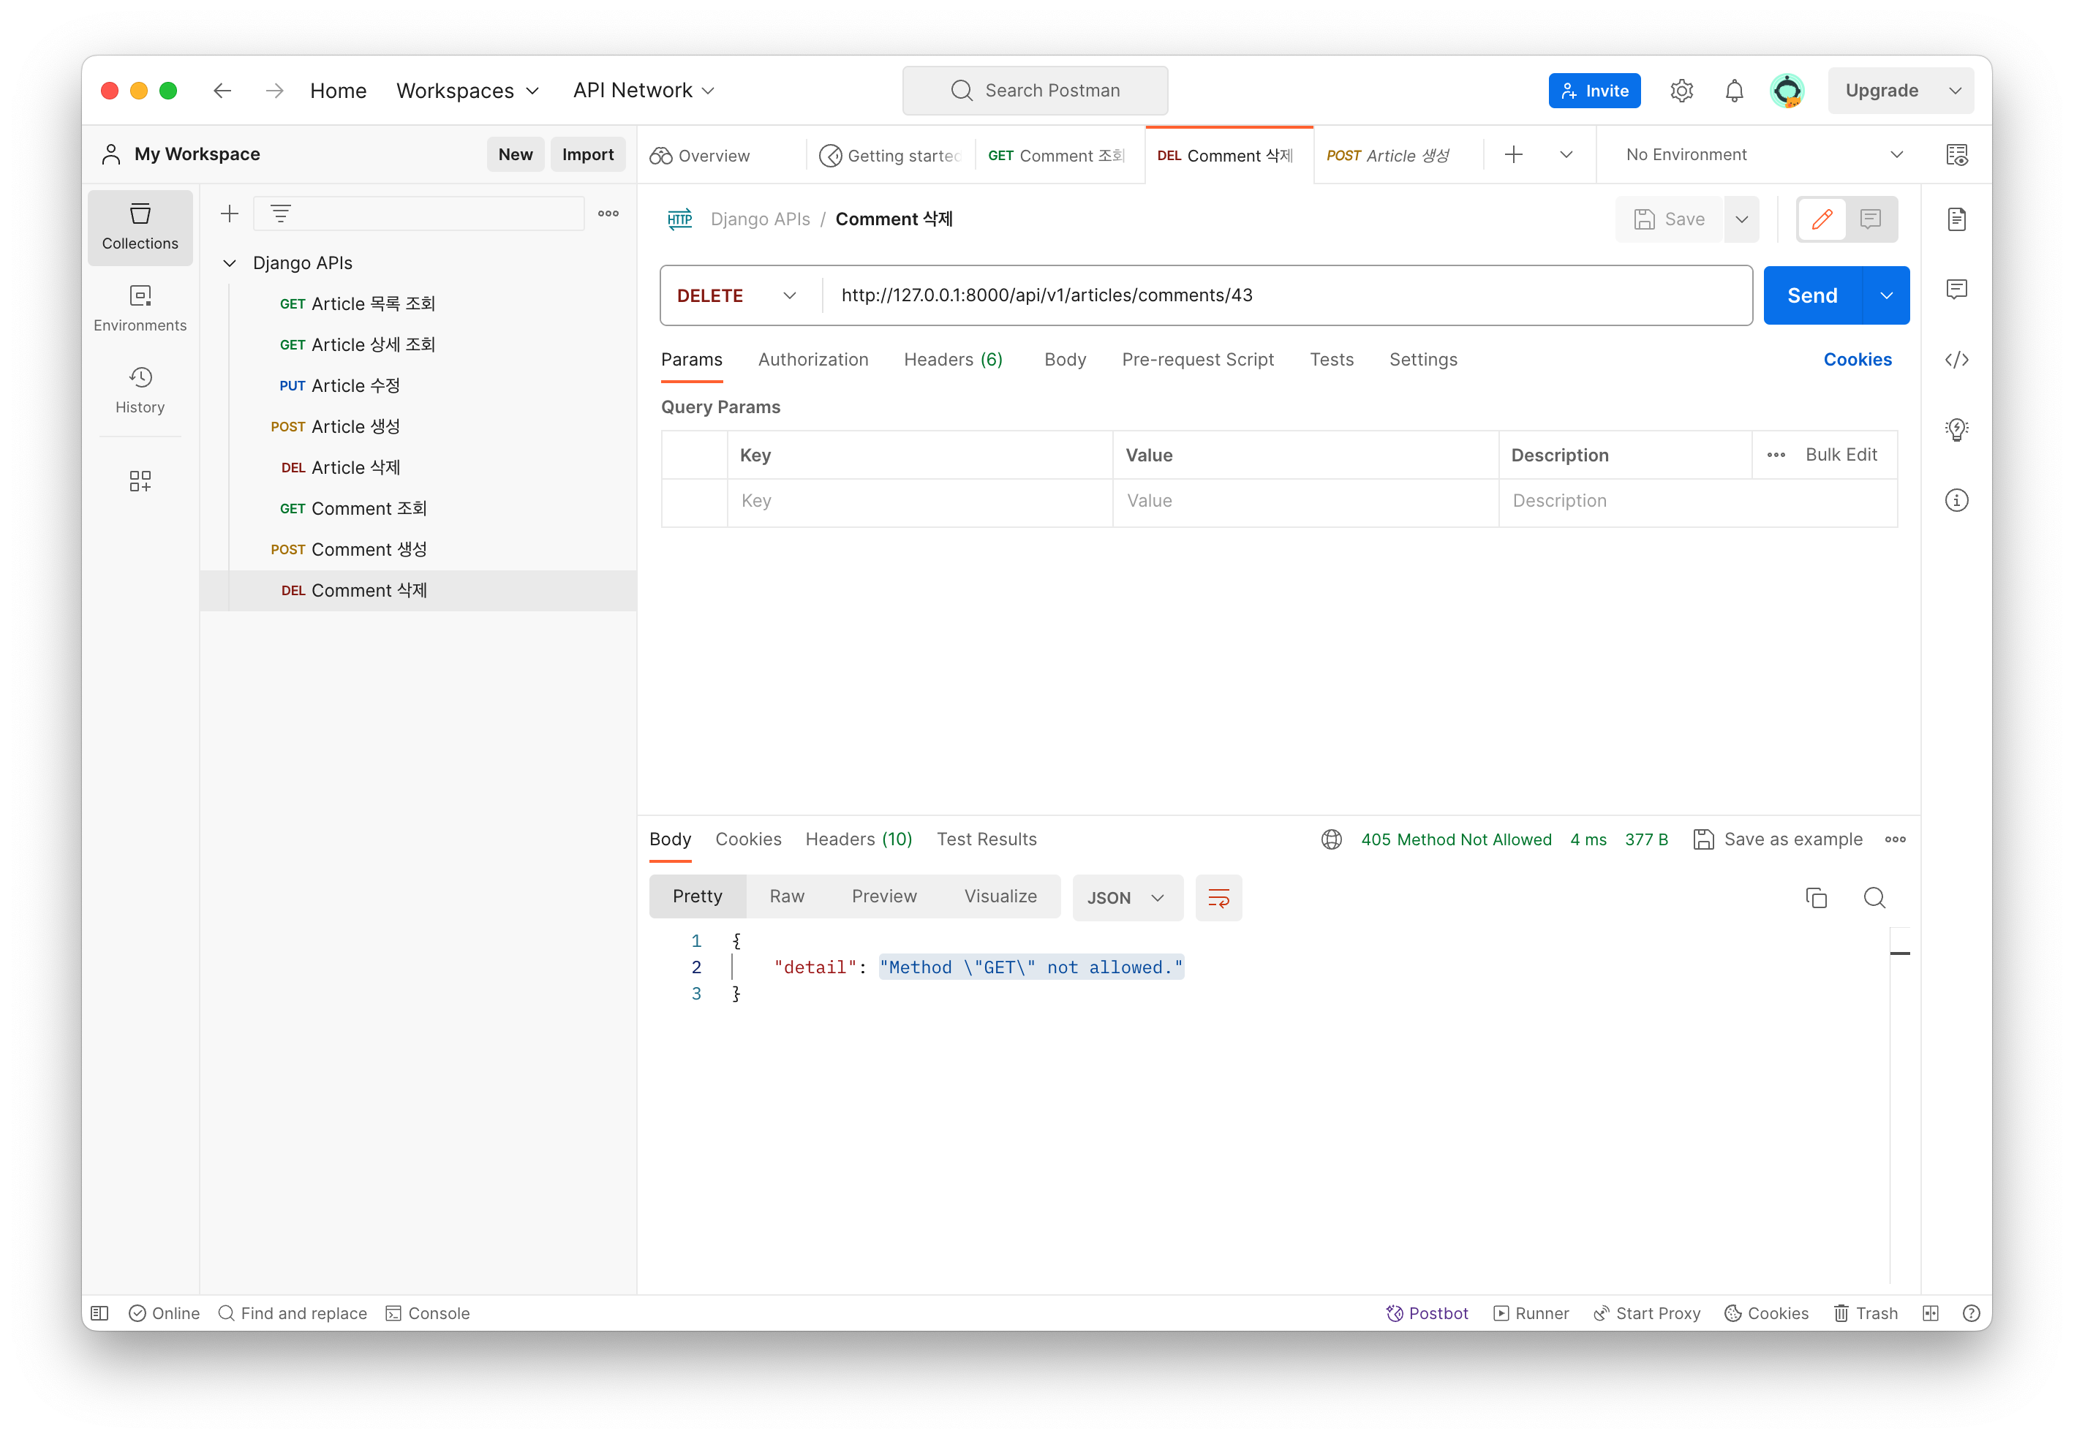
Task: Open the GET Comment 조회 request tab
Action: [x=1056, y=155]
